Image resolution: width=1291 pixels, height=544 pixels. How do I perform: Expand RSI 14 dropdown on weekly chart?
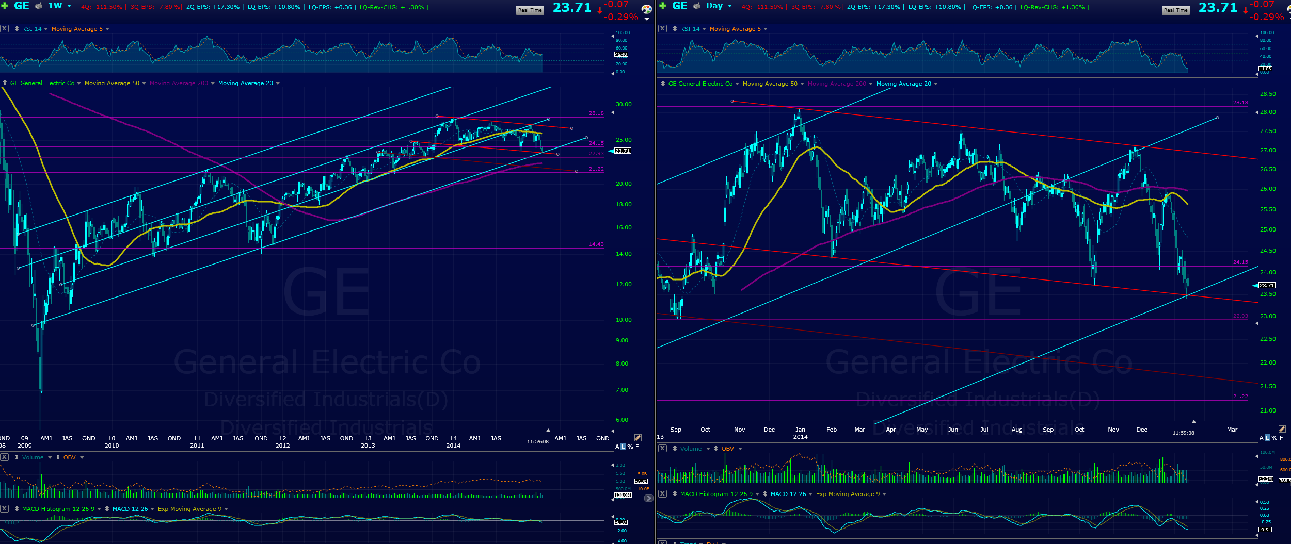[46, 29]
